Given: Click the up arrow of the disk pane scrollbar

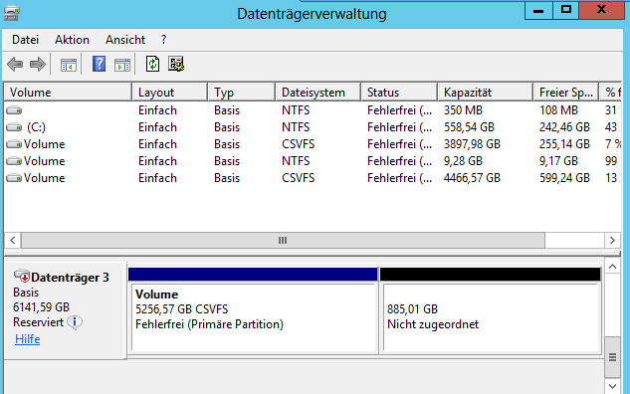Looking at the screenshot, I should (x=612, y=267).
